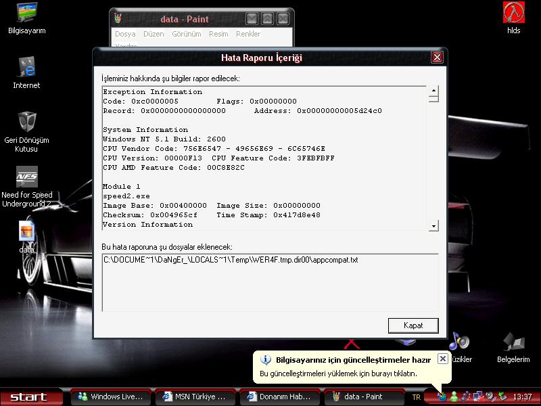Open the speaker volume tray icon
541x406 pixels.
[490, 397]
